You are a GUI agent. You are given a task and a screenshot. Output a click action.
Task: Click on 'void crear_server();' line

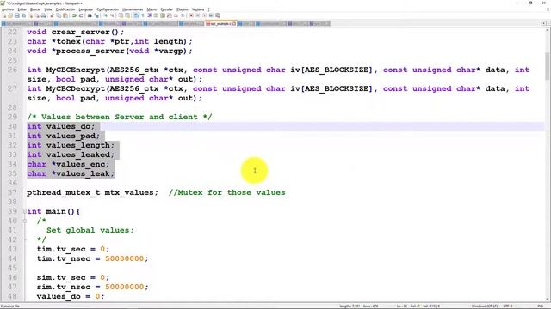coord(75,33)
